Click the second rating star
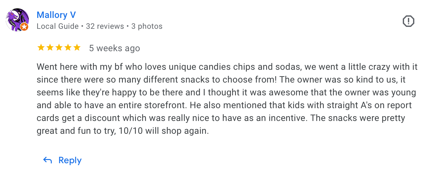The image size is (431, 176). [50, 48]
